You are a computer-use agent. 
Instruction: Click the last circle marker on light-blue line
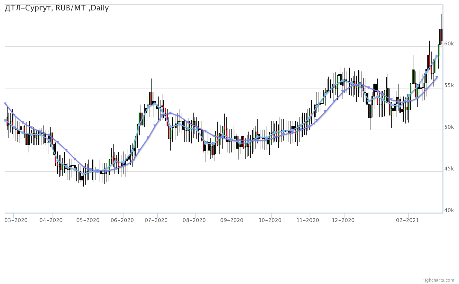[x=437, y=56]
